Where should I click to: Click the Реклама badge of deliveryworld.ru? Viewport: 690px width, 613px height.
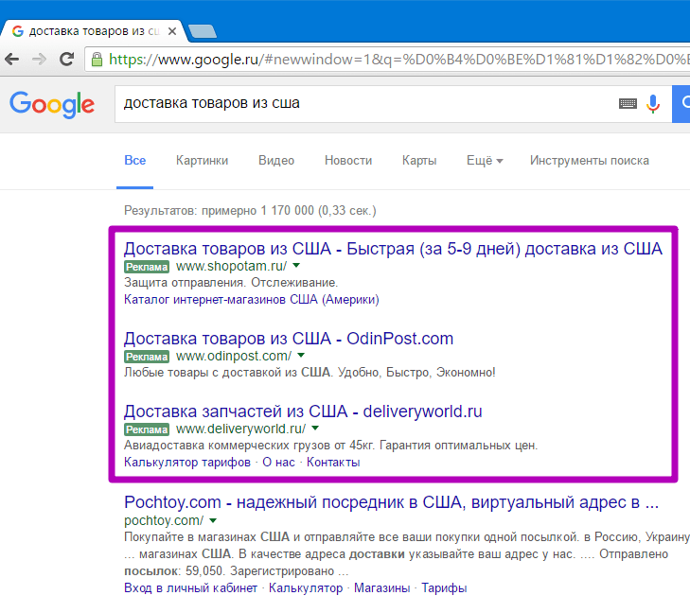(147, 429)
